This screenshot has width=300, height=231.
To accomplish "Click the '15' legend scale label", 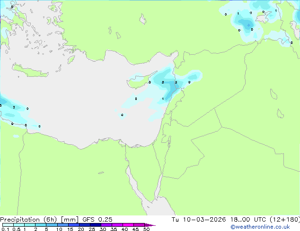I will (70, 229).
